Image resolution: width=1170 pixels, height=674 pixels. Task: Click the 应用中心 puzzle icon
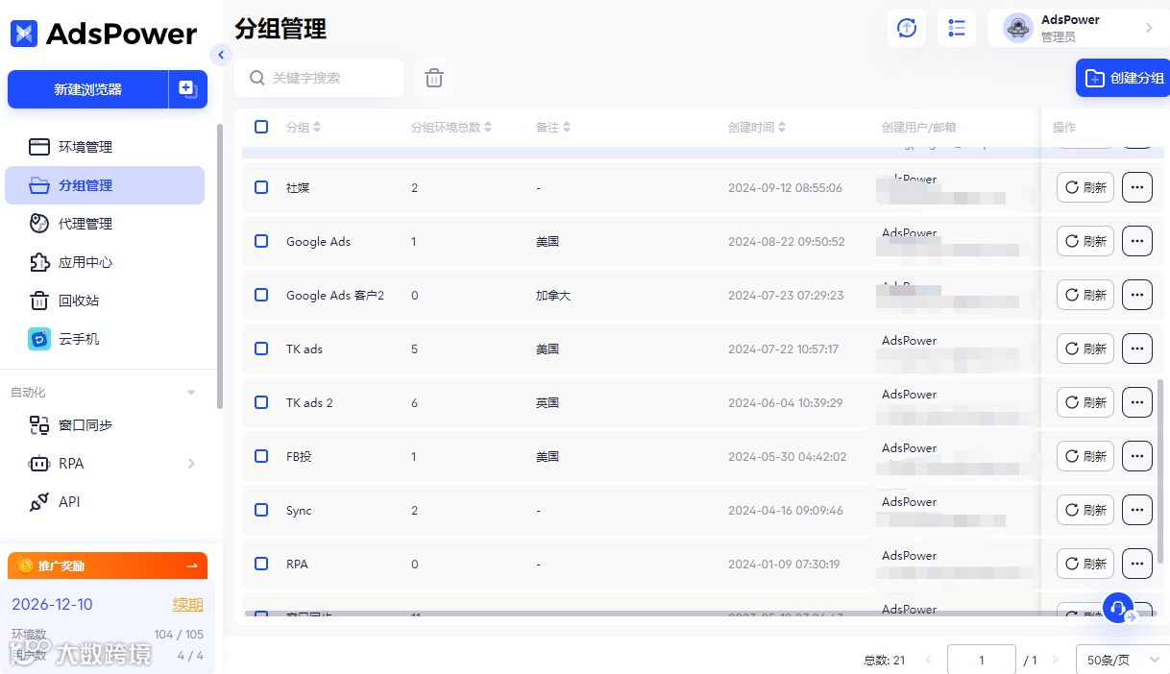pos(39,262)
